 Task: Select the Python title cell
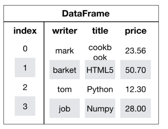click(x=100, y=89)
